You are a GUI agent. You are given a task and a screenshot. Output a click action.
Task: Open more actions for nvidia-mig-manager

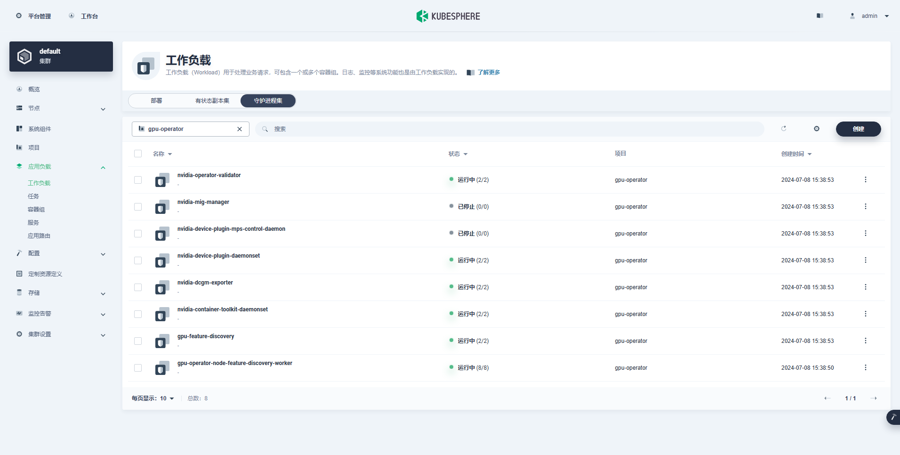point(865,206)
